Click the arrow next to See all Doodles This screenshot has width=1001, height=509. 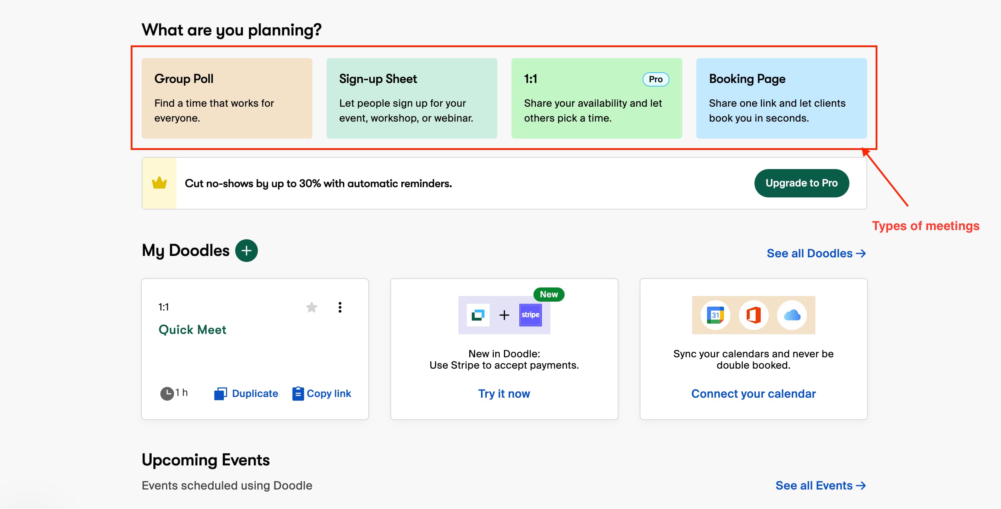click(861, 253)
